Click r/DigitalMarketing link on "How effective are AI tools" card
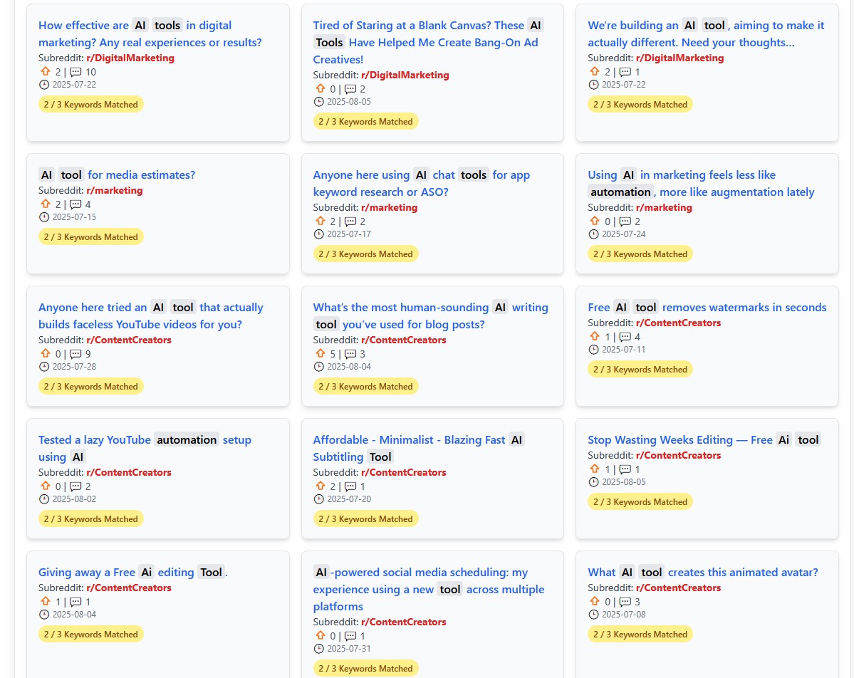The width and height of the screenshot is (854, 678). (x=130, y=58)
